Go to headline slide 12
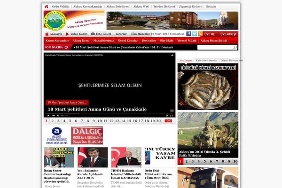Screen dimensions: 282x188 tap(111, 121)
